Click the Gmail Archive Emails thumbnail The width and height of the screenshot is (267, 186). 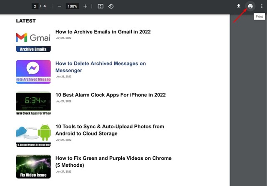33,41
